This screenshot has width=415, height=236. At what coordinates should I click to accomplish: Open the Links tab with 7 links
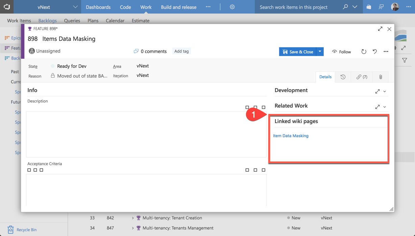pos(362,77)
